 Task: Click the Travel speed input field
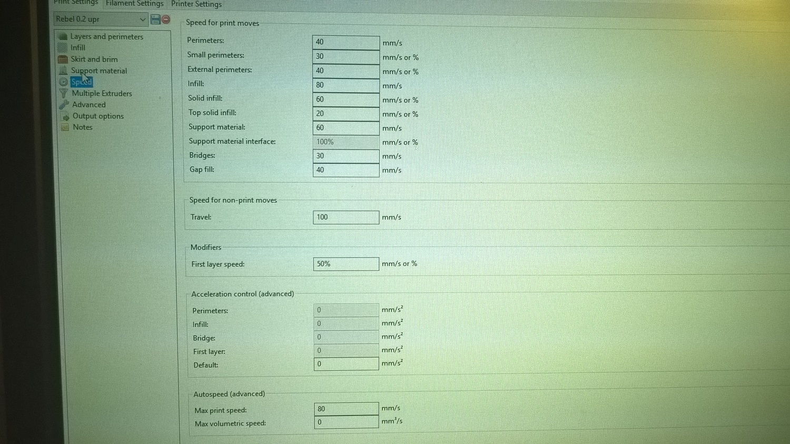coord(345,217)
